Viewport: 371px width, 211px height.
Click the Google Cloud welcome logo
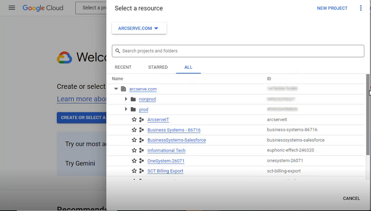tap(64, 57)
